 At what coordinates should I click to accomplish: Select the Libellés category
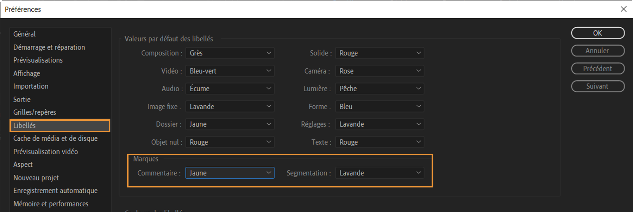coord(25,126)
